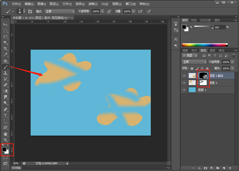Open the brush panel toggle icon
Viewport: 239px width, 171px height.
pos(30,11)
